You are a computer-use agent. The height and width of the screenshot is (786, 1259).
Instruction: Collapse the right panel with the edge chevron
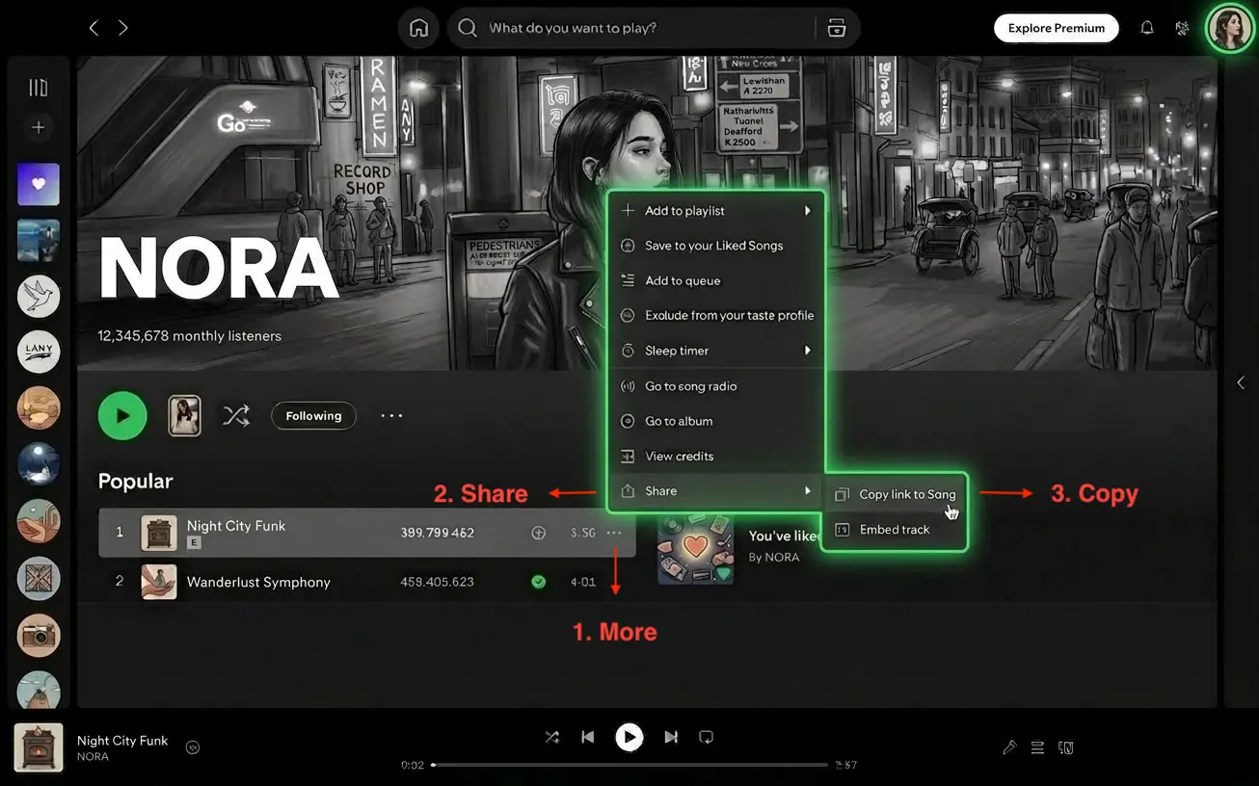(1242, 381)
